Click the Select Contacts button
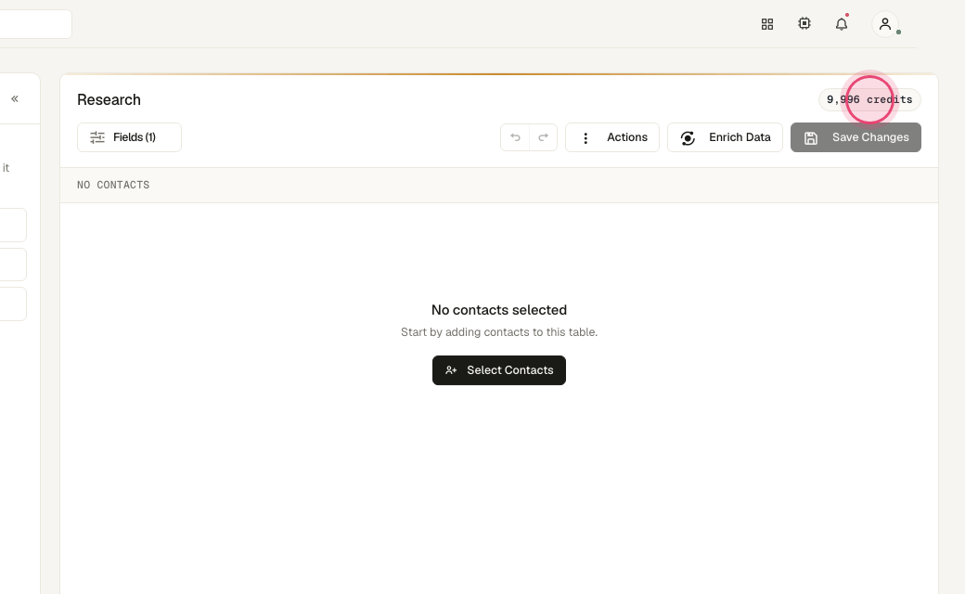The height and width of the screenshot is (594, 965). tap(499, 370)
